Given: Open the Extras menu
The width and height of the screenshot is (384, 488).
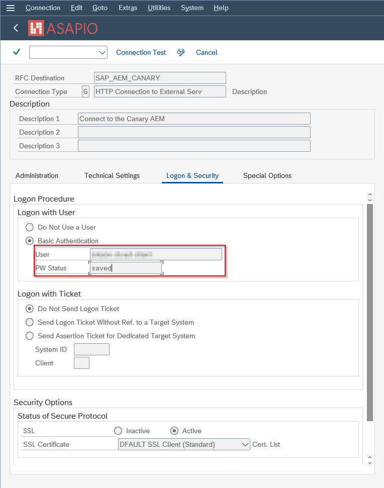Looking at the screenshot, I should 128,8.
